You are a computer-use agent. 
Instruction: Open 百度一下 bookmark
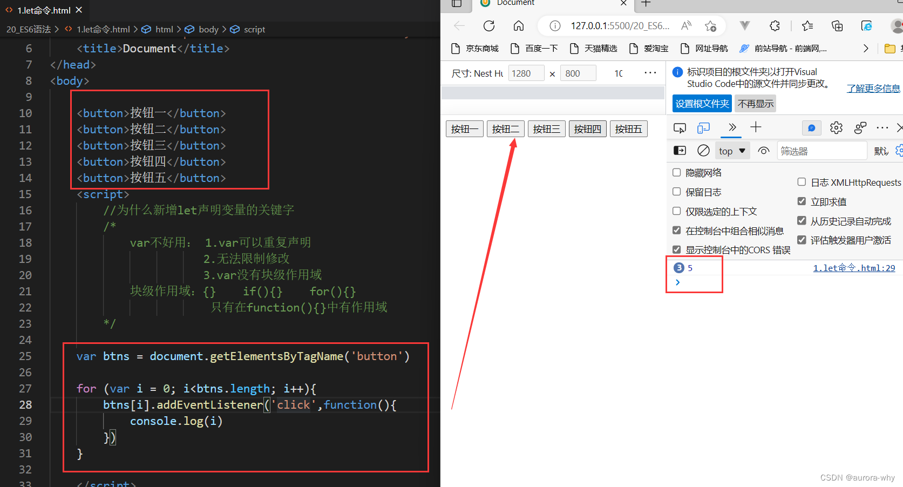pyautogui.click(x=534, y=49)
